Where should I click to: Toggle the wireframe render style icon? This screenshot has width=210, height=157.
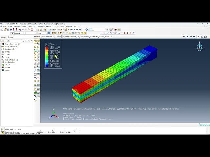(76, 33)
